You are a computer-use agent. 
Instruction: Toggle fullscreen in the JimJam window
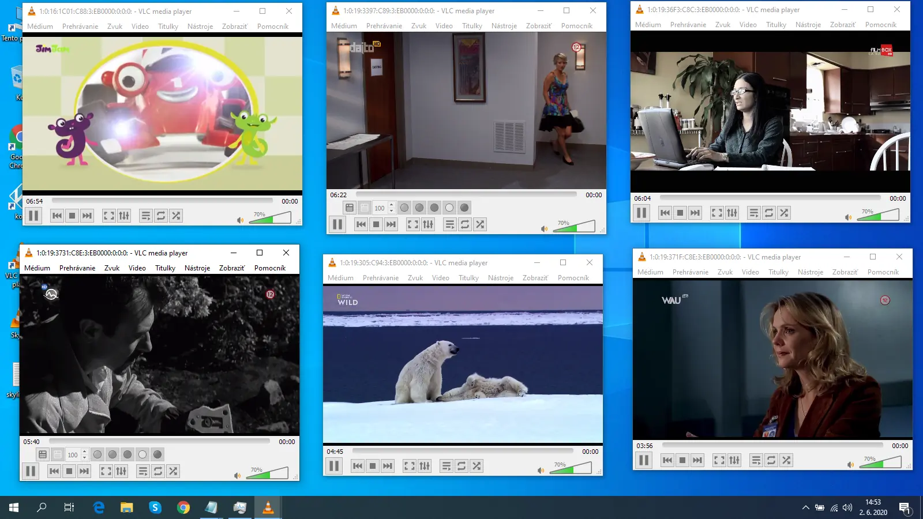109,216
